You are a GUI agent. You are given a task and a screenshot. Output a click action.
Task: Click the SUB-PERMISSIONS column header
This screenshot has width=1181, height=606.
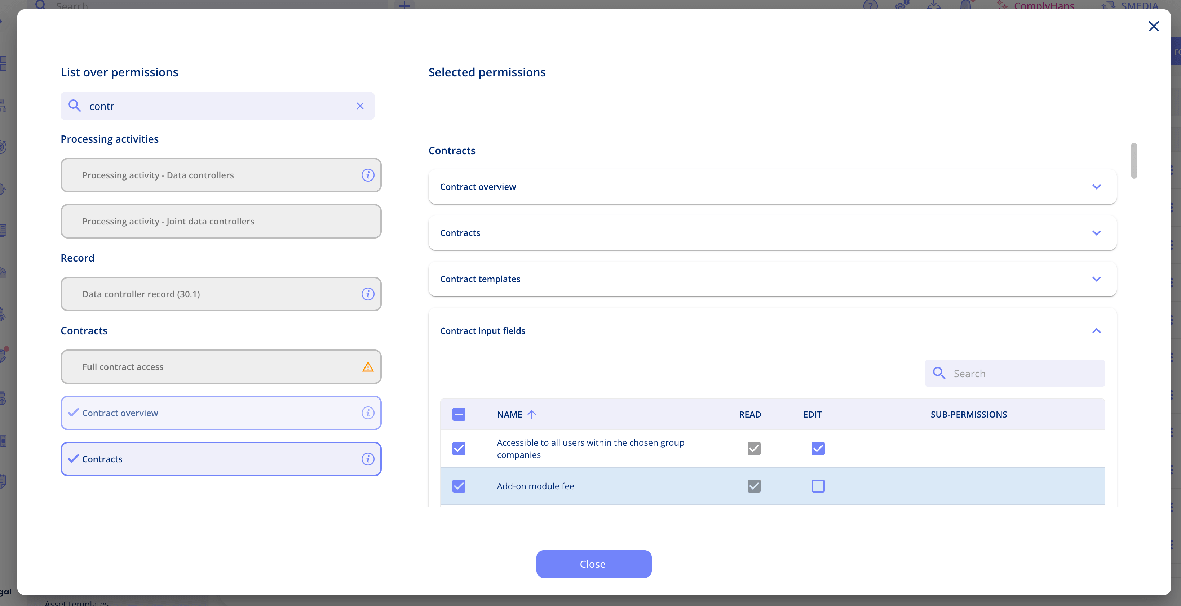coord(968,414)
